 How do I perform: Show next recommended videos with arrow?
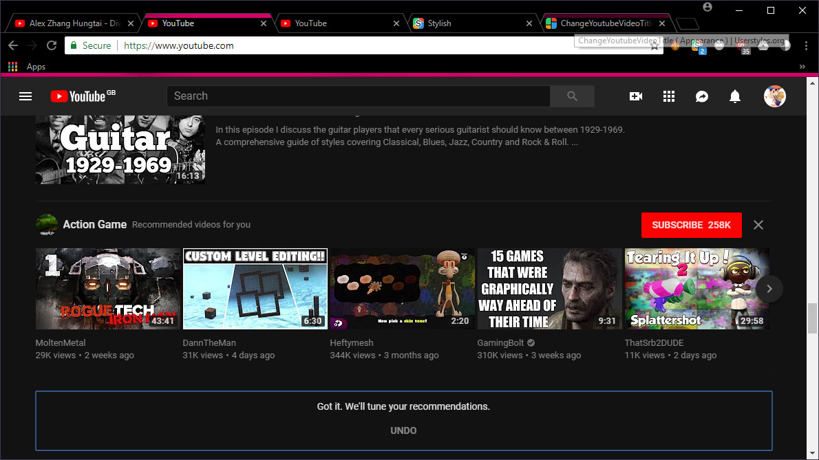769,288
